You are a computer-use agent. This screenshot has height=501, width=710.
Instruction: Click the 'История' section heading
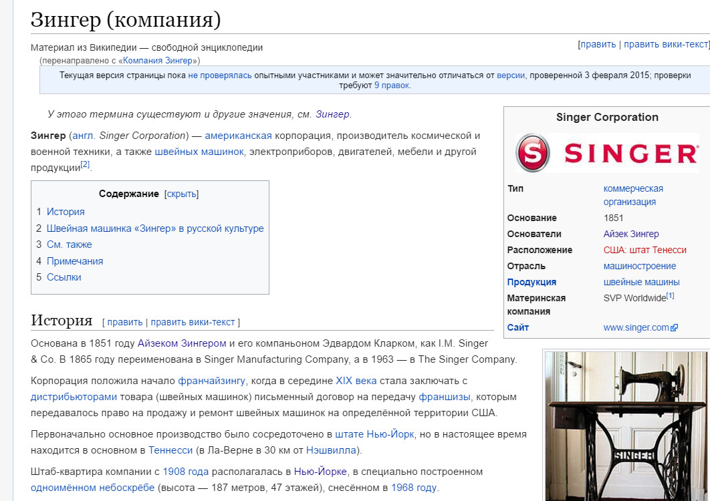62,320
